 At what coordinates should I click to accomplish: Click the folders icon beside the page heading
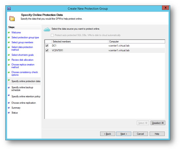[x=12, y=18]
